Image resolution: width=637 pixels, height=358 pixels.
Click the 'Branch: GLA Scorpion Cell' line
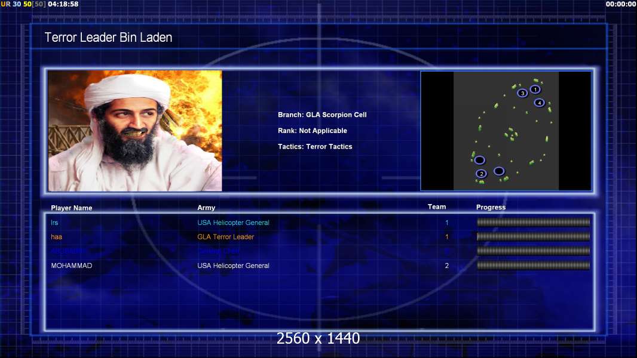[322, 115]
